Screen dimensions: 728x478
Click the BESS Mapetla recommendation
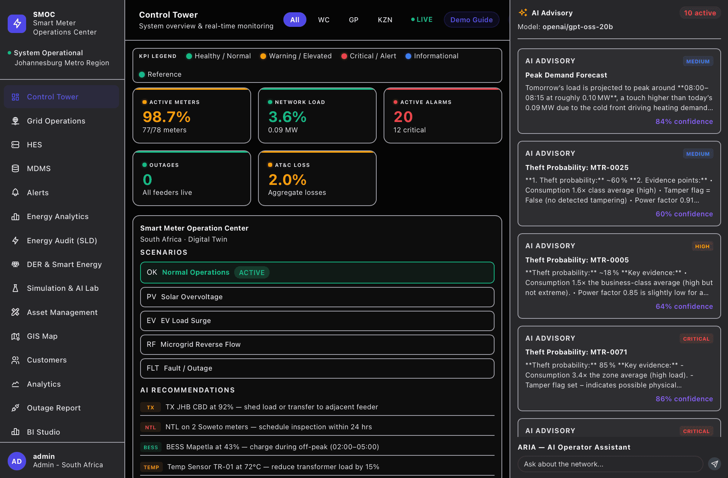317,447
